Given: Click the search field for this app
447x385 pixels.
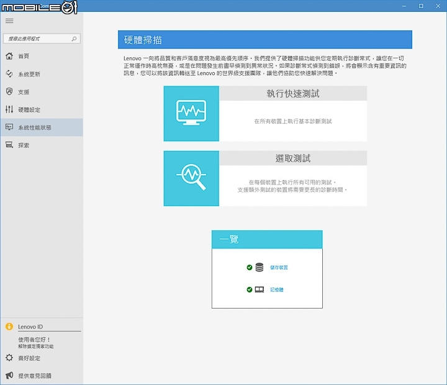Looking at the screenshot, I should (x=42, y=38).
